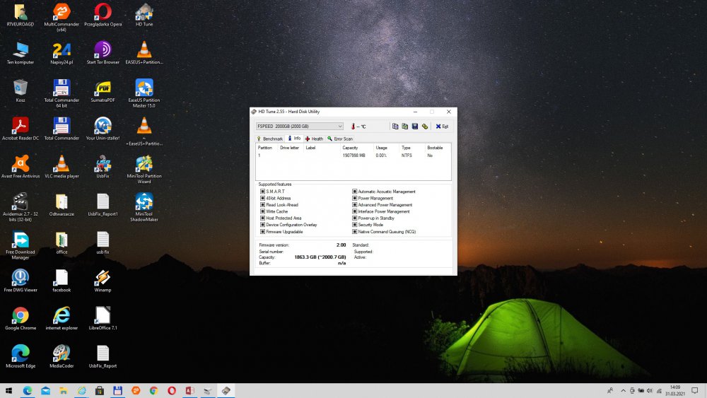The width and height of the screenshot is (707, 398).
Task: Expand the FSPEED 2000GB drive dropdown
Action: tap(340, 127)
